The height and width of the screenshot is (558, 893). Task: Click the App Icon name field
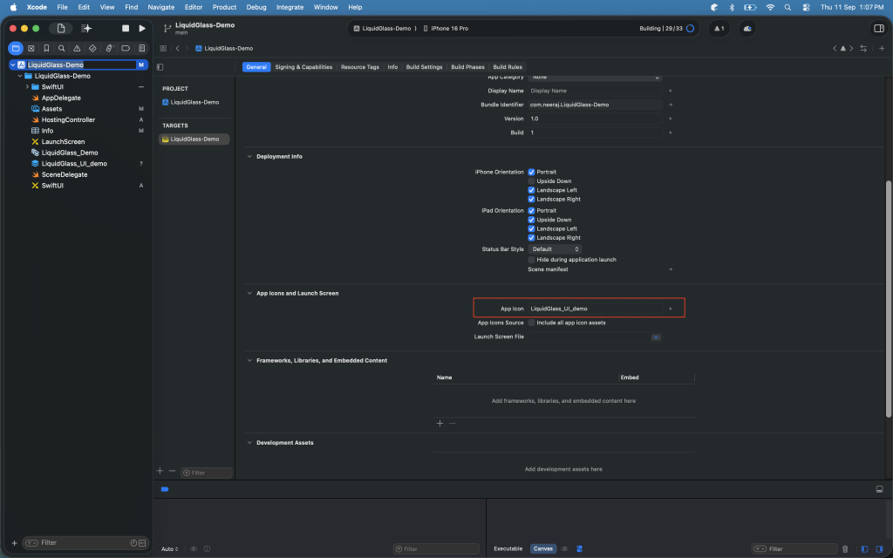pos(595,309)
